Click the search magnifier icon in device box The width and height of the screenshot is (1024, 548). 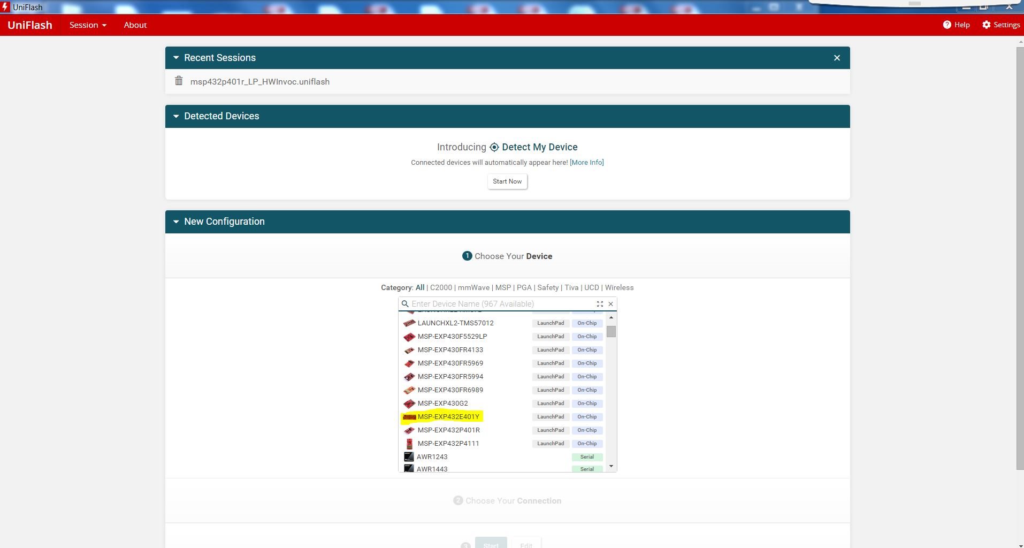tap(405, 304)
